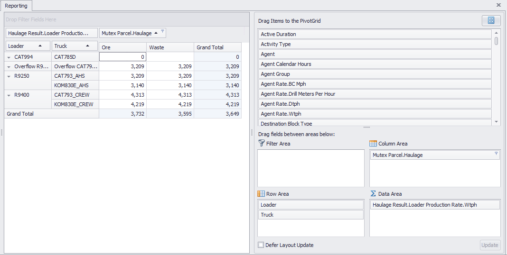Select the Agent Calendar Hours field
The width and height of the screenshot is (507, 255).
(x=375, y=64)
